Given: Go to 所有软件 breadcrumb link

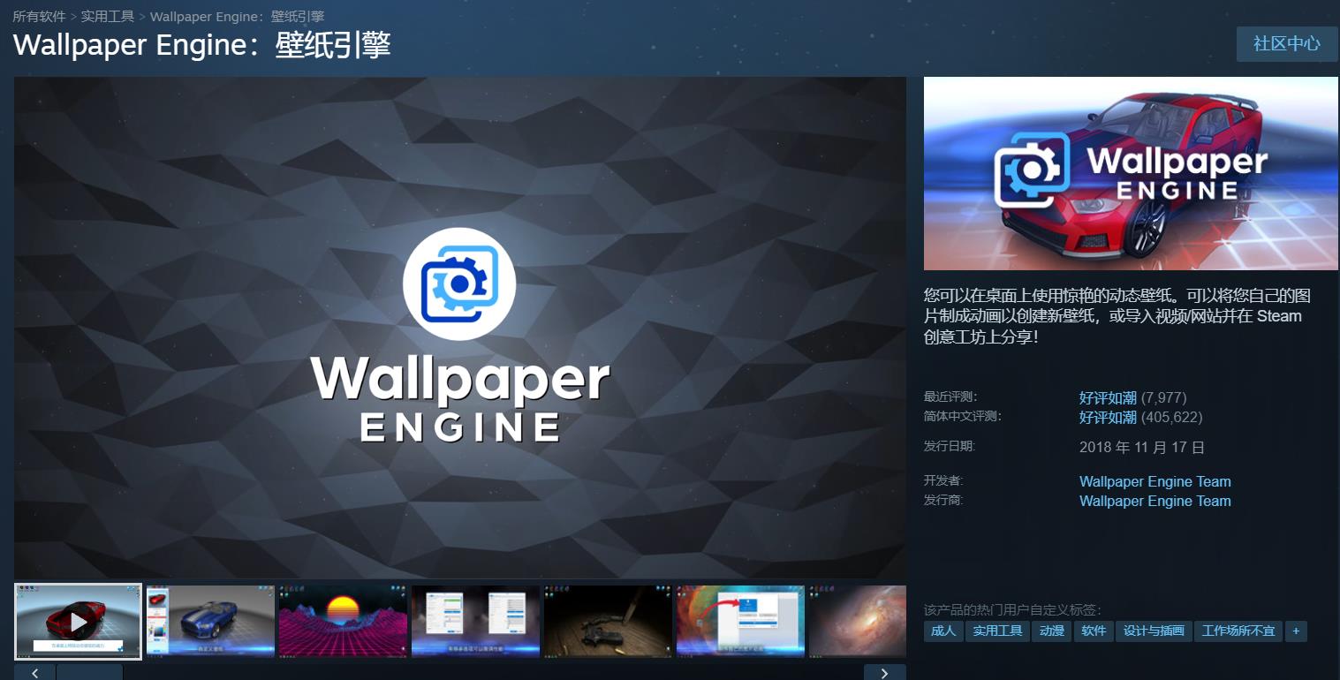Looking at the screenshot, I should 38,16.
